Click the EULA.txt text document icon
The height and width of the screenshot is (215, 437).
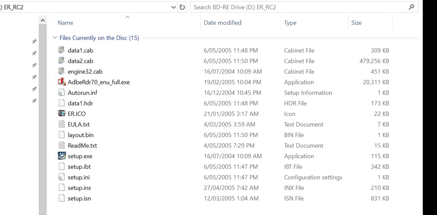(62, 124)
